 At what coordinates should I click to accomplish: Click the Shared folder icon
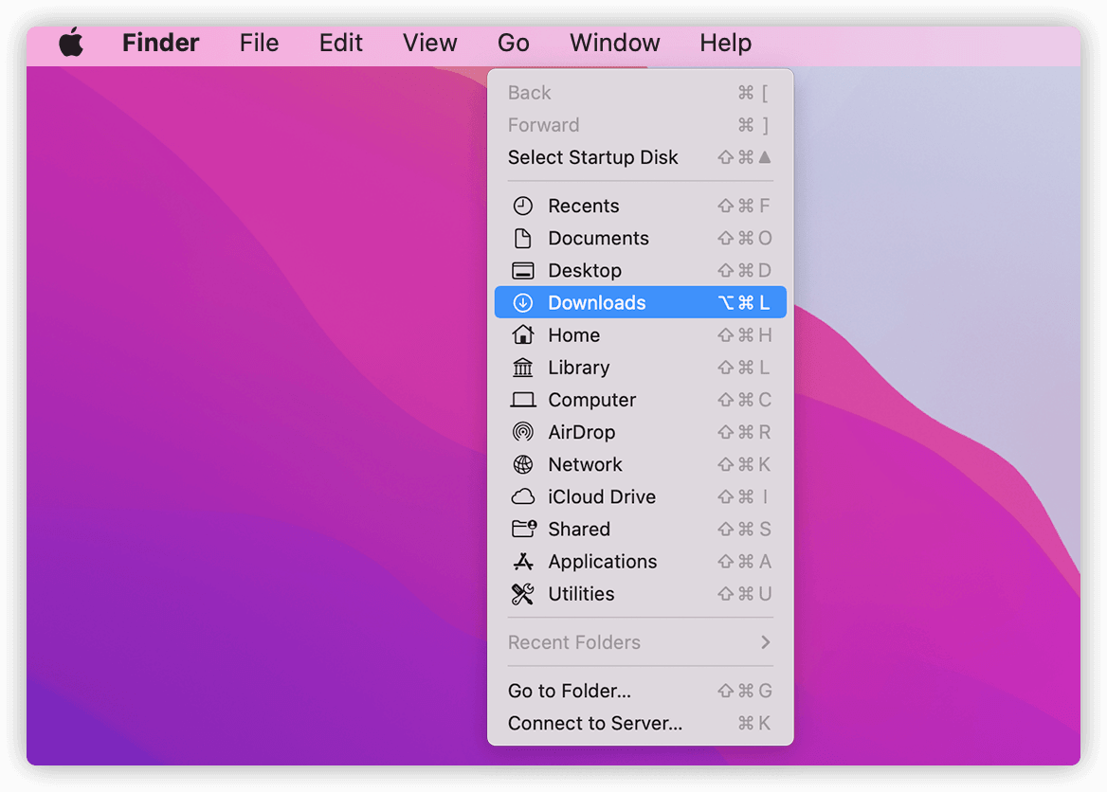523,529
